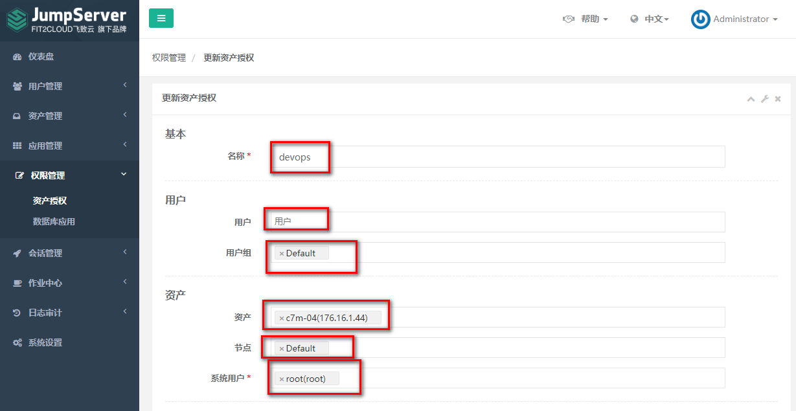Click the JumpServer logo

point(67,20)
